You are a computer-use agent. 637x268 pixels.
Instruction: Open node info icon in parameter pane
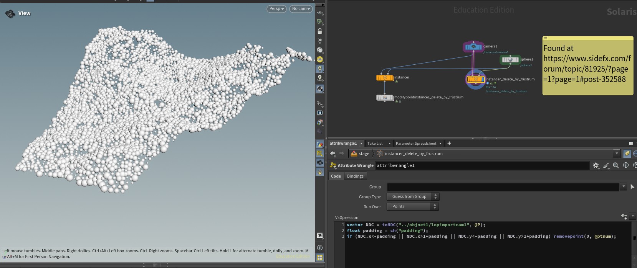click(625, 165)
